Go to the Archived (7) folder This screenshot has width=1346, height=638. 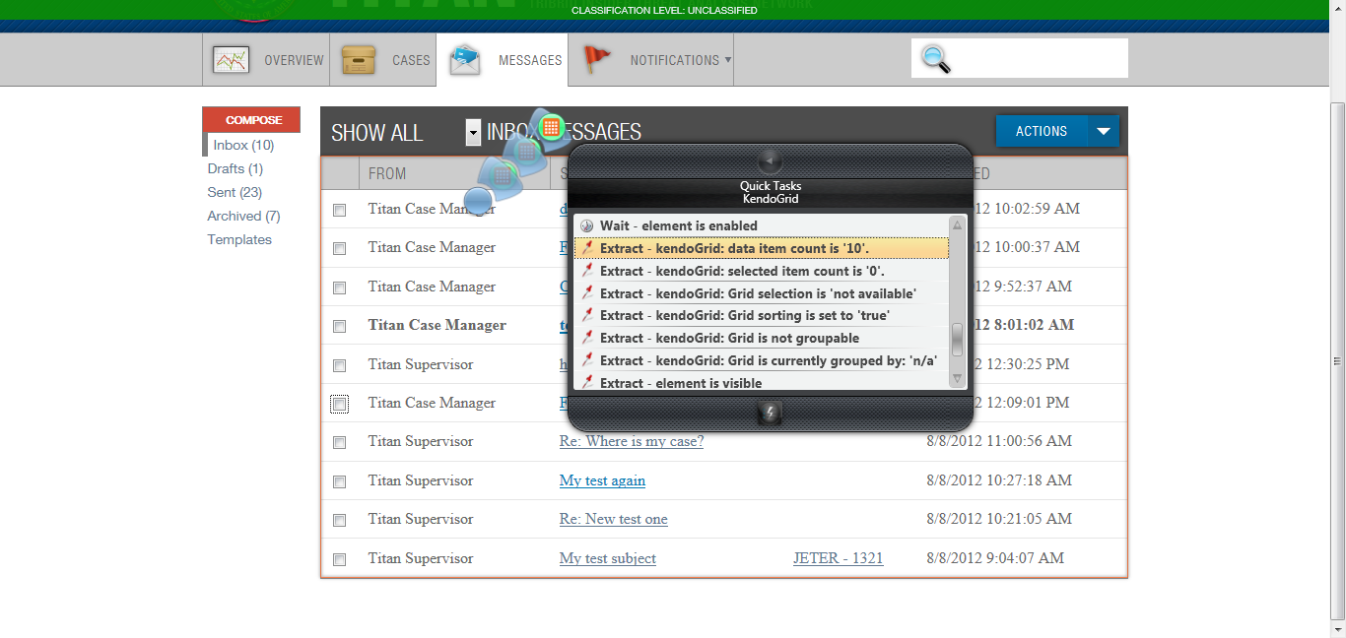pyautogui.click(x=243, y=216)
